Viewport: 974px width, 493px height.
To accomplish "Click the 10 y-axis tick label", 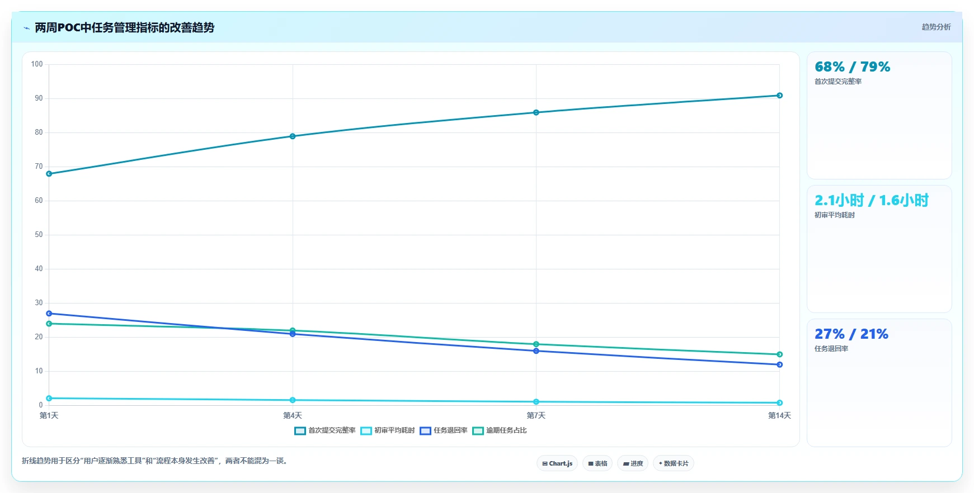I will coord(39,371).
